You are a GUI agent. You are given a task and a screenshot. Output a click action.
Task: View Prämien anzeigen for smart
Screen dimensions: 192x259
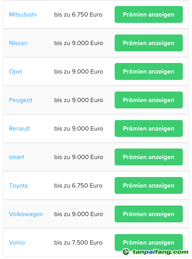149,157
